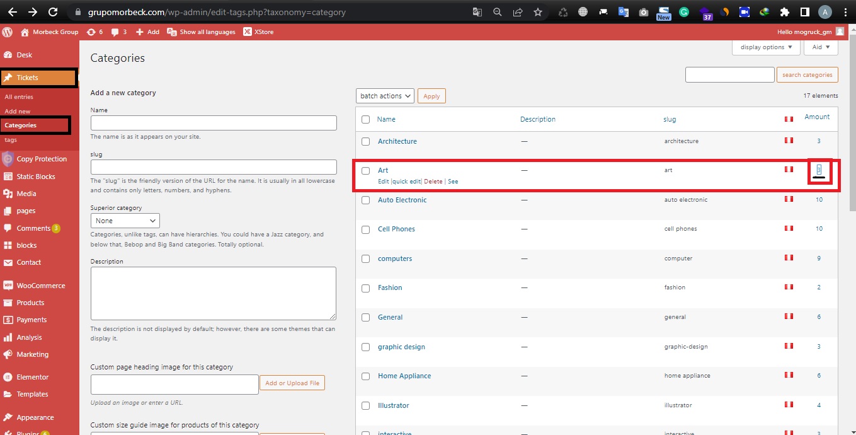This screenshot has width=856, height=435.
Task: Click the search categories button
Action: (x=807, y=75)
